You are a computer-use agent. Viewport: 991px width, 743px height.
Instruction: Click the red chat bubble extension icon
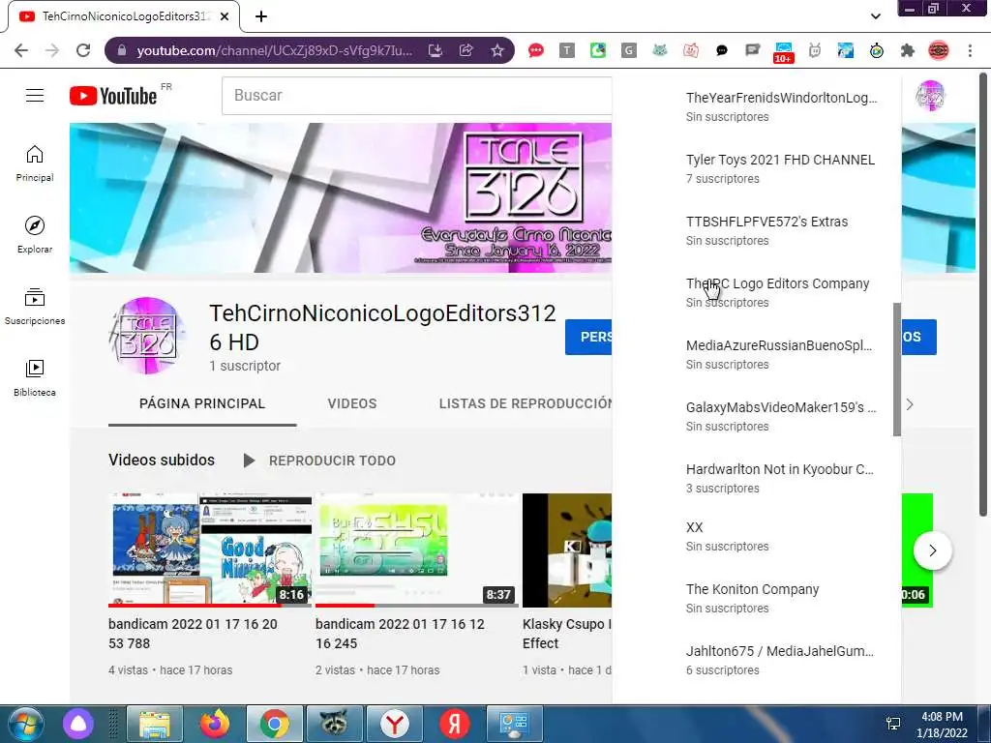point(536,50)
